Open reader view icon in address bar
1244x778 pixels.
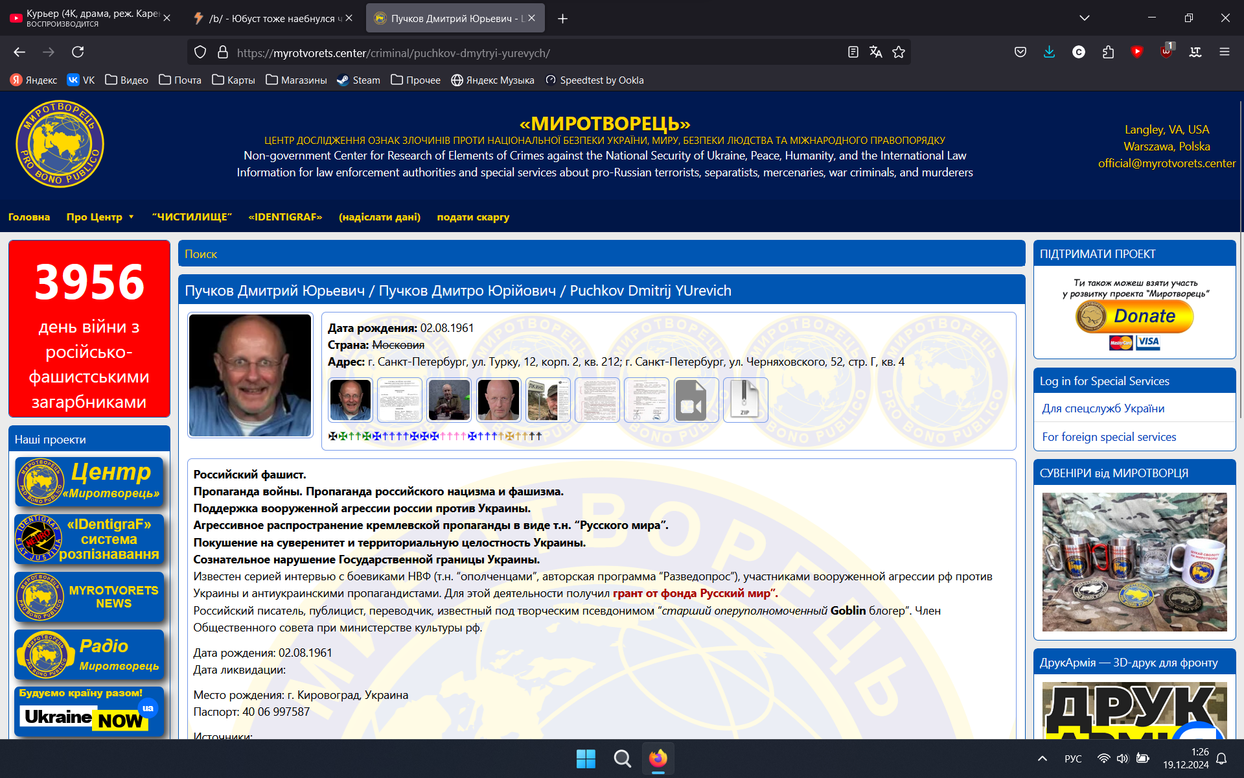coord(853,52)
